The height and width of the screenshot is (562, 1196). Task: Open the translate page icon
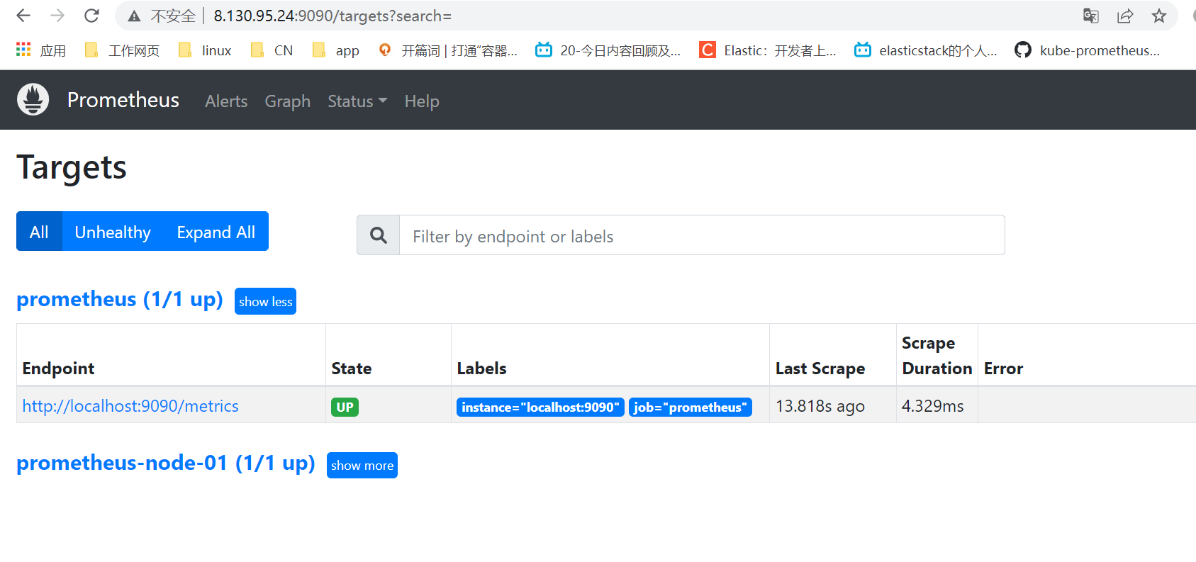1091,16
